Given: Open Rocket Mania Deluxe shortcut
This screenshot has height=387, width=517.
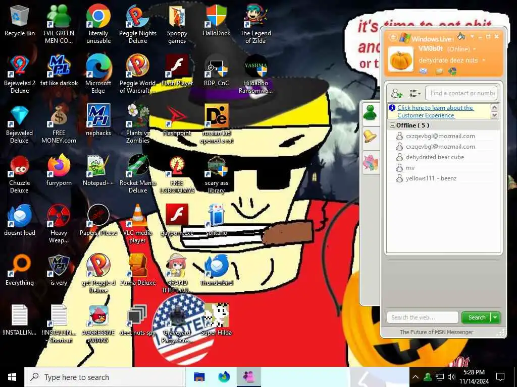Looking at the screenshot, I should pyautogui.click(x=138, y=174).
